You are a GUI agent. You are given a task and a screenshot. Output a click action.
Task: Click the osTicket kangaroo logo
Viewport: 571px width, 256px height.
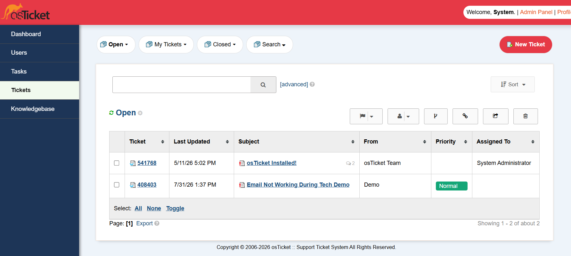click(x=26, y=12)
